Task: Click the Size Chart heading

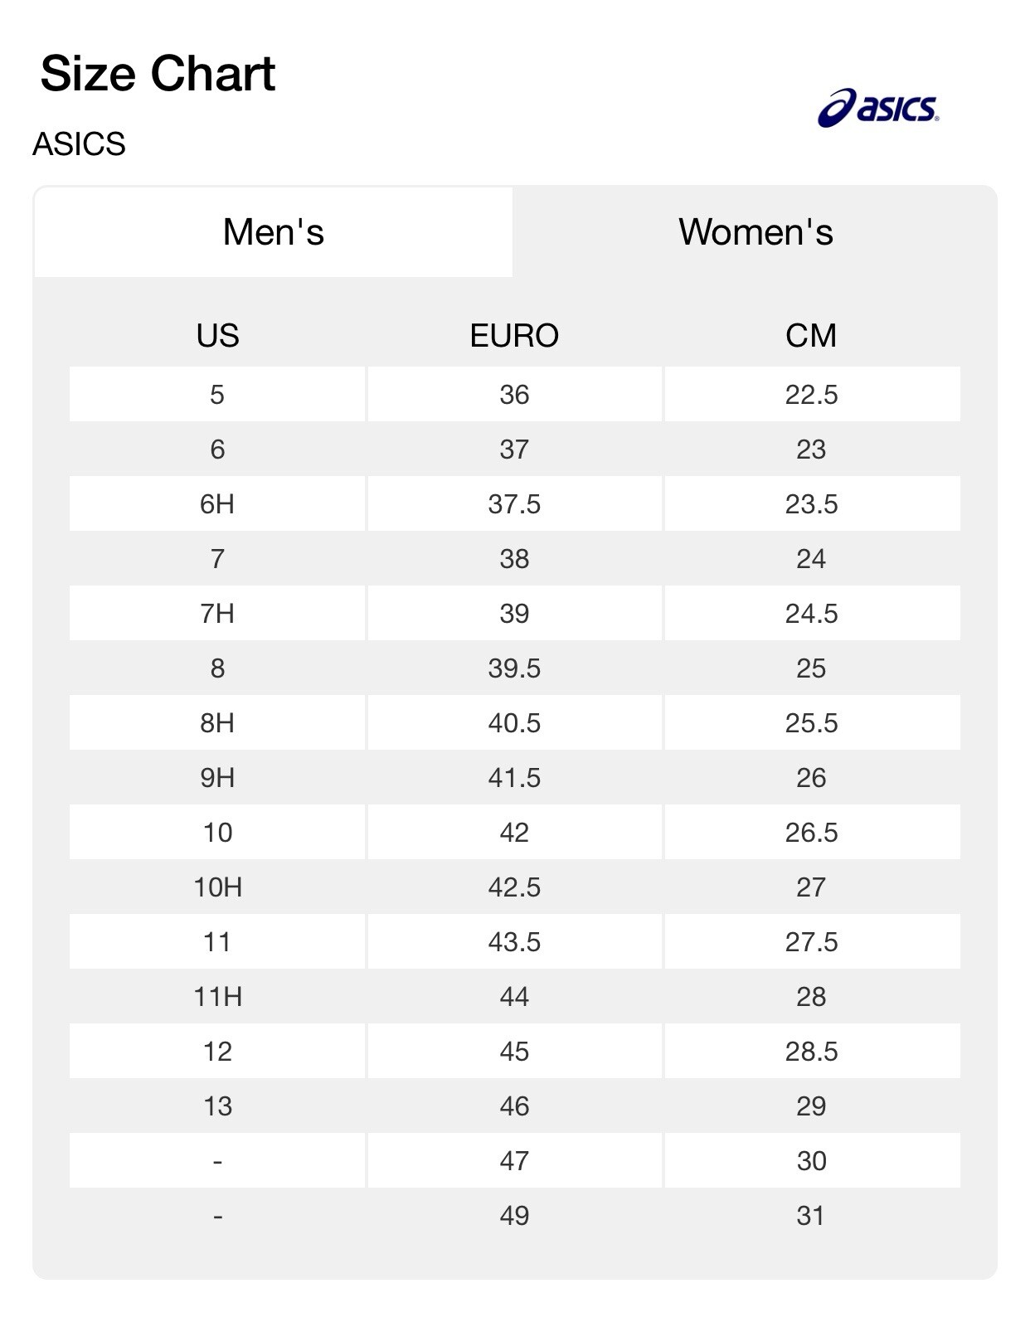Action: [x=158, y=74]
